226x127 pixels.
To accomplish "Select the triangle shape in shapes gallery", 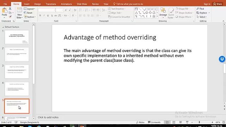I will click(136, 13).
